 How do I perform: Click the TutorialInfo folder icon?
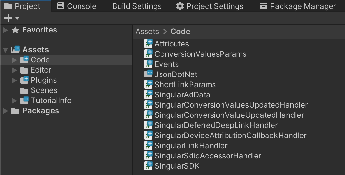tap(25, 101)
